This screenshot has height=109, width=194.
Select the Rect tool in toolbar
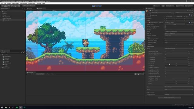15,6
